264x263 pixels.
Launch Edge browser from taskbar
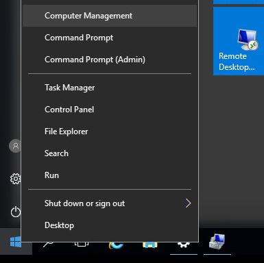pyautogui.click(x=116, y=245)
